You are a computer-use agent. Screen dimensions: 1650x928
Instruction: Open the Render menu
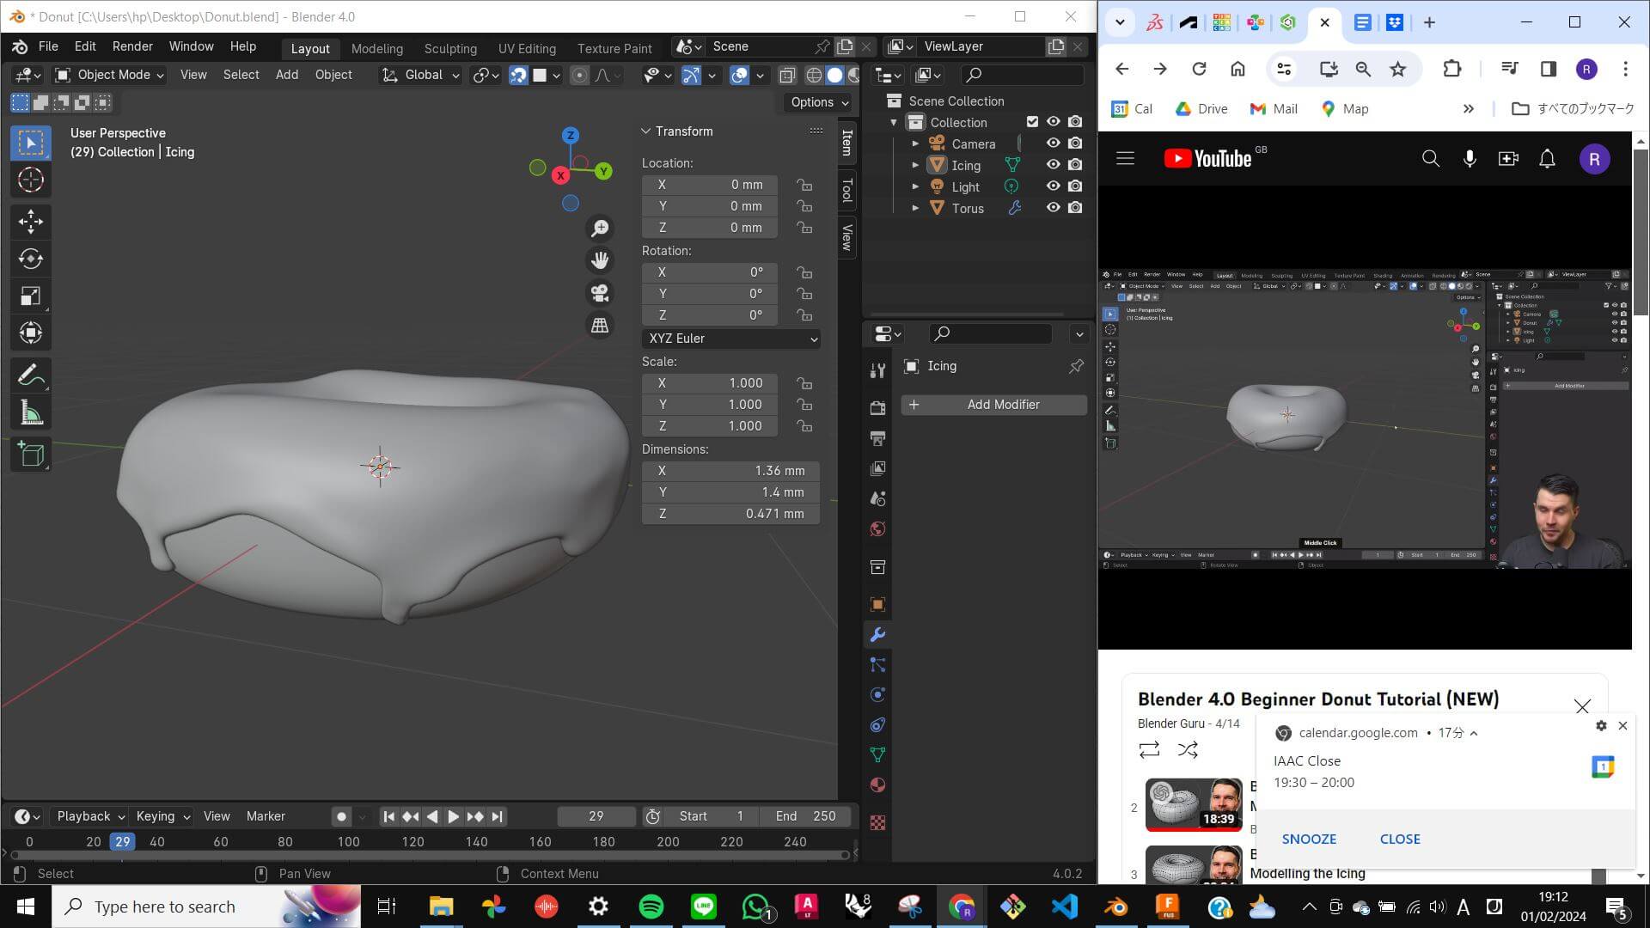pyautogui.click(x=132, y=46)
